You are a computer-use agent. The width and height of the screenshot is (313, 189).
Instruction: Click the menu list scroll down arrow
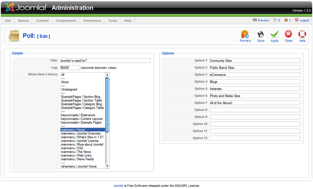click(x=107, y=166)
